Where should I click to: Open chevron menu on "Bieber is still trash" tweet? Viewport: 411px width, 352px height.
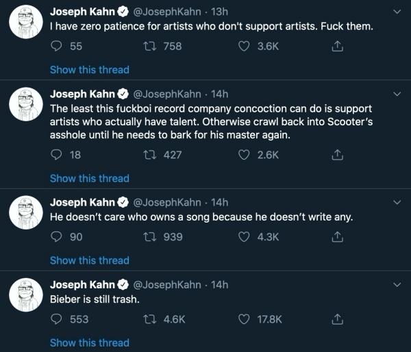(396, 284)
